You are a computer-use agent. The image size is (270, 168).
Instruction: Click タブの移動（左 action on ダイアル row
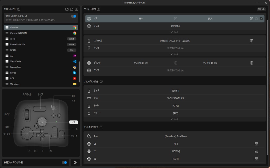[x=141, y=63]
